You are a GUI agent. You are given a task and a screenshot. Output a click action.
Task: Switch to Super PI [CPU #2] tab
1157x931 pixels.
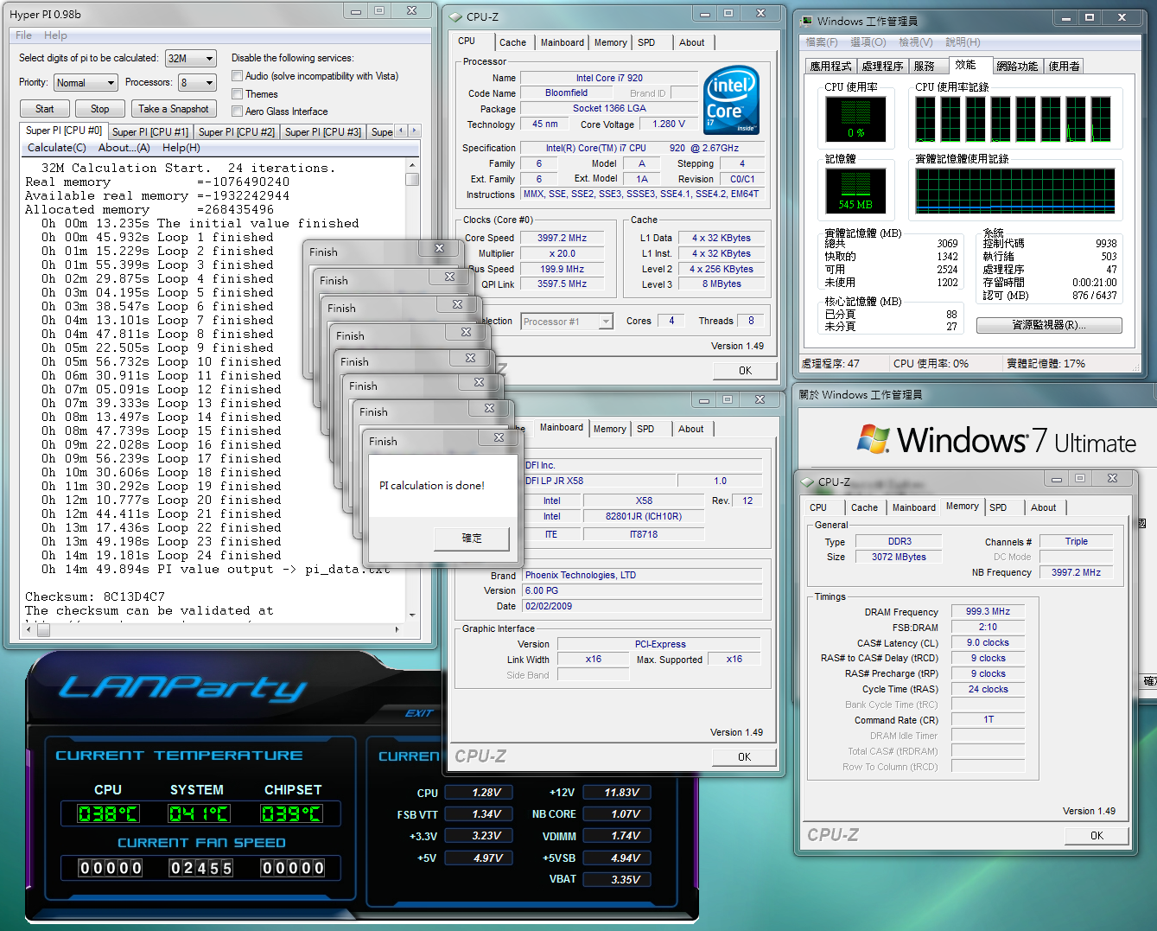237,132
